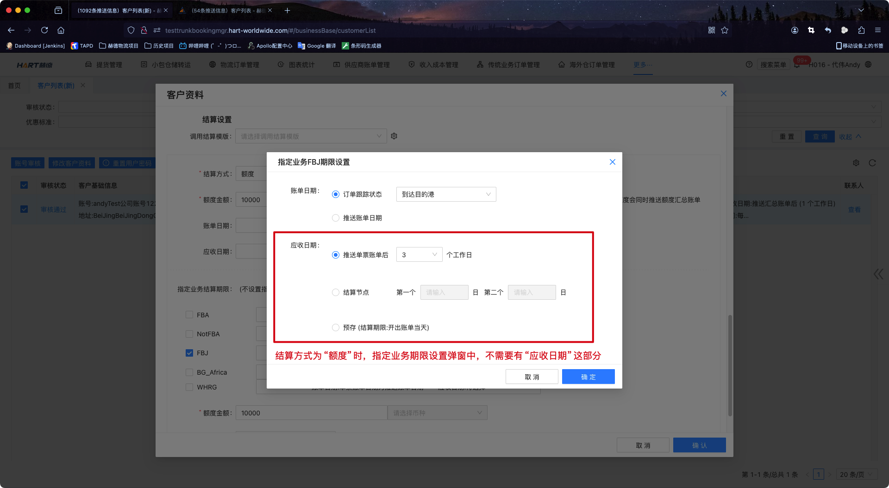The width and height of the screenshot is (889, 488).
Task: Toggle the select-all checkbox in the table header
Action: click(x=25, y=185)
